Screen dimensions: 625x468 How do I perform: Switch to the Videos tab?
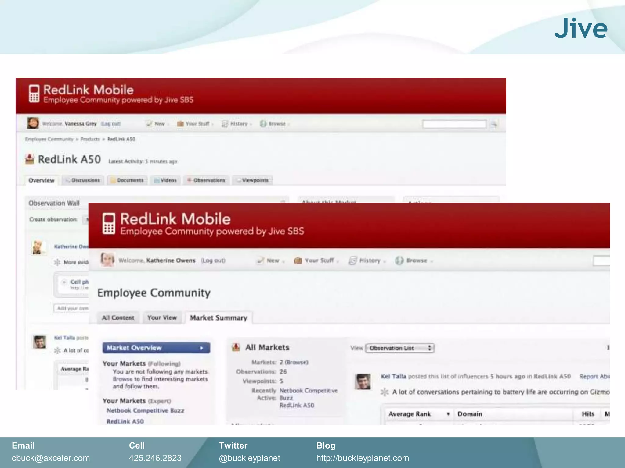point(165,180)
